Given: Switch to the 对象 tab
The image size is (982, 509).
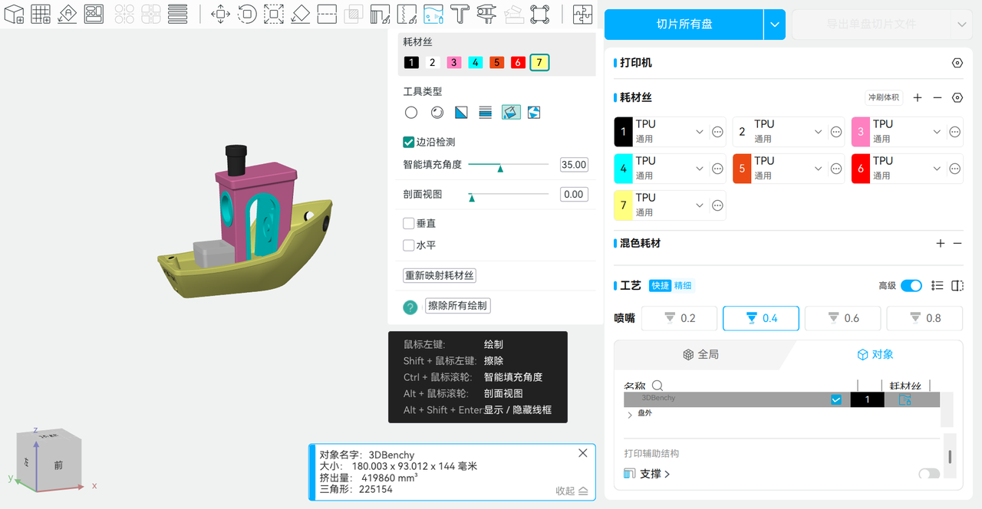Looking at the screenshot, I should click(875, 355).
